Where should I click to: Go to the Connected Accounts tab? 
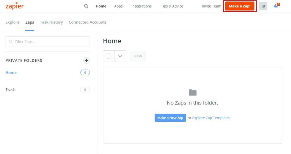click(x=87, y=22)
